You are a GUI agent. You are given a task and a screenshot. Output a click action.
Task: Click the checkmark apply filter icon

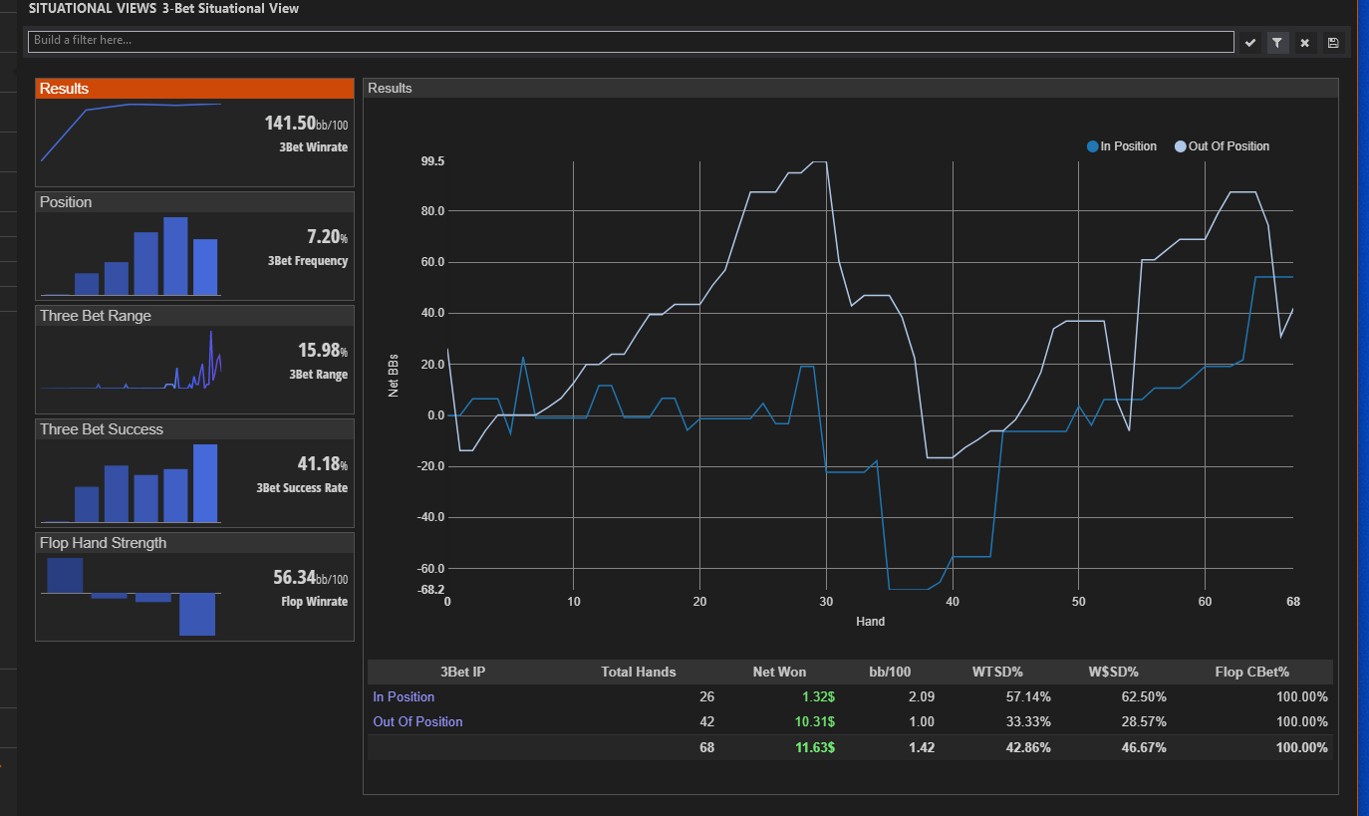(x=1251, y=42)
